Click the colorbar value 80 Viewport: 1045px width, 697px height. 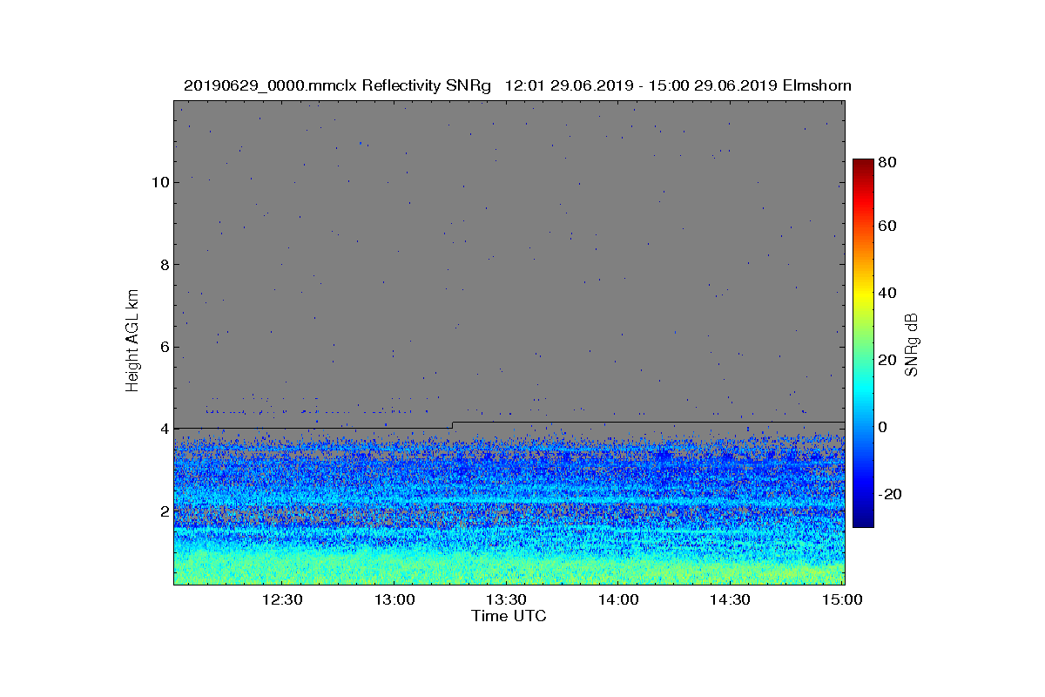[x=888, y=162]
